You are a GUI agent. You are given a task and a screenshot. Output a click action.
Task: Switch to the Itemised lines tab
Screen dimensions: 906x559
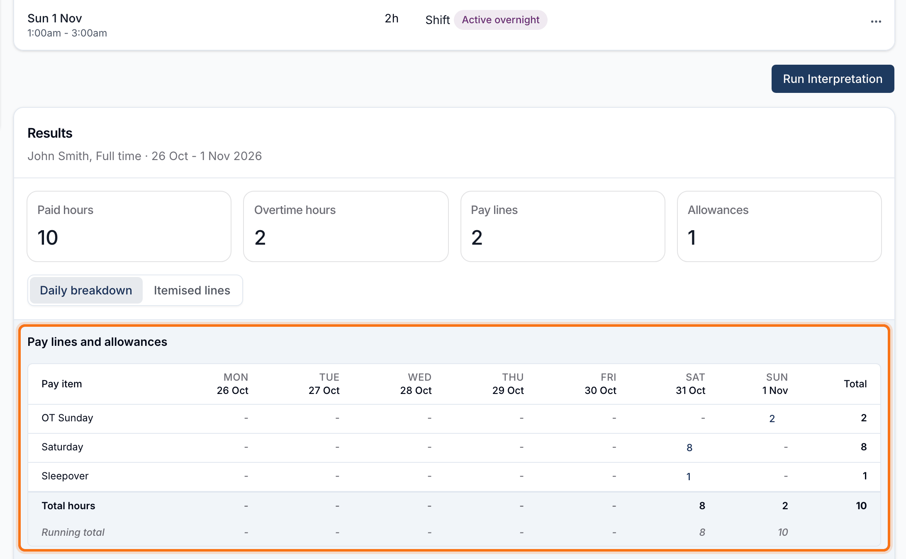pos(192,290)
